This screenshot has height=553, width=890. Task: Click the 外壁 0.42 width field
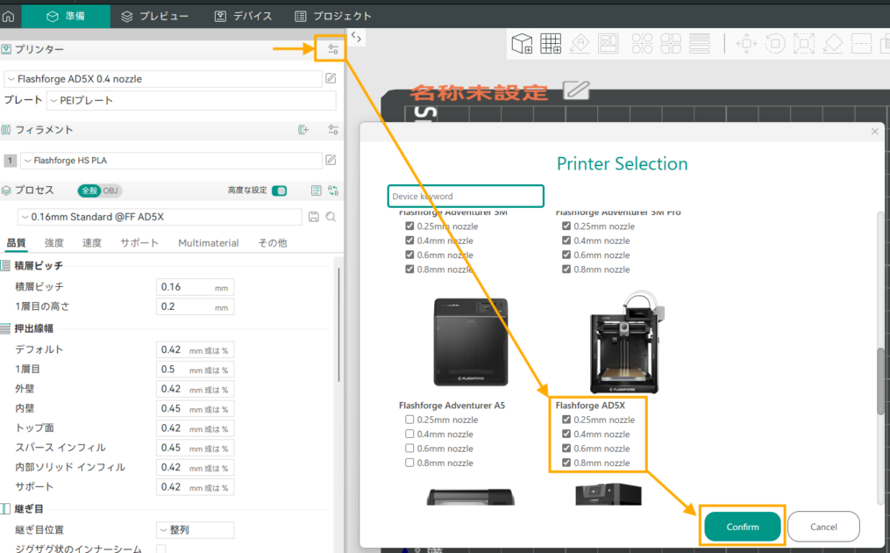coord(195,389)
